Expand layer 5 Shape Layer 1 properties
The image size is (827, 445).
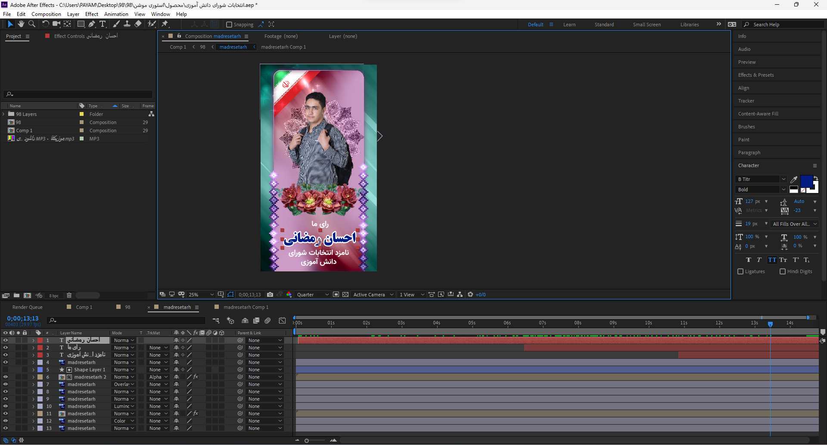pyautogui.click(x=33, y=370)
